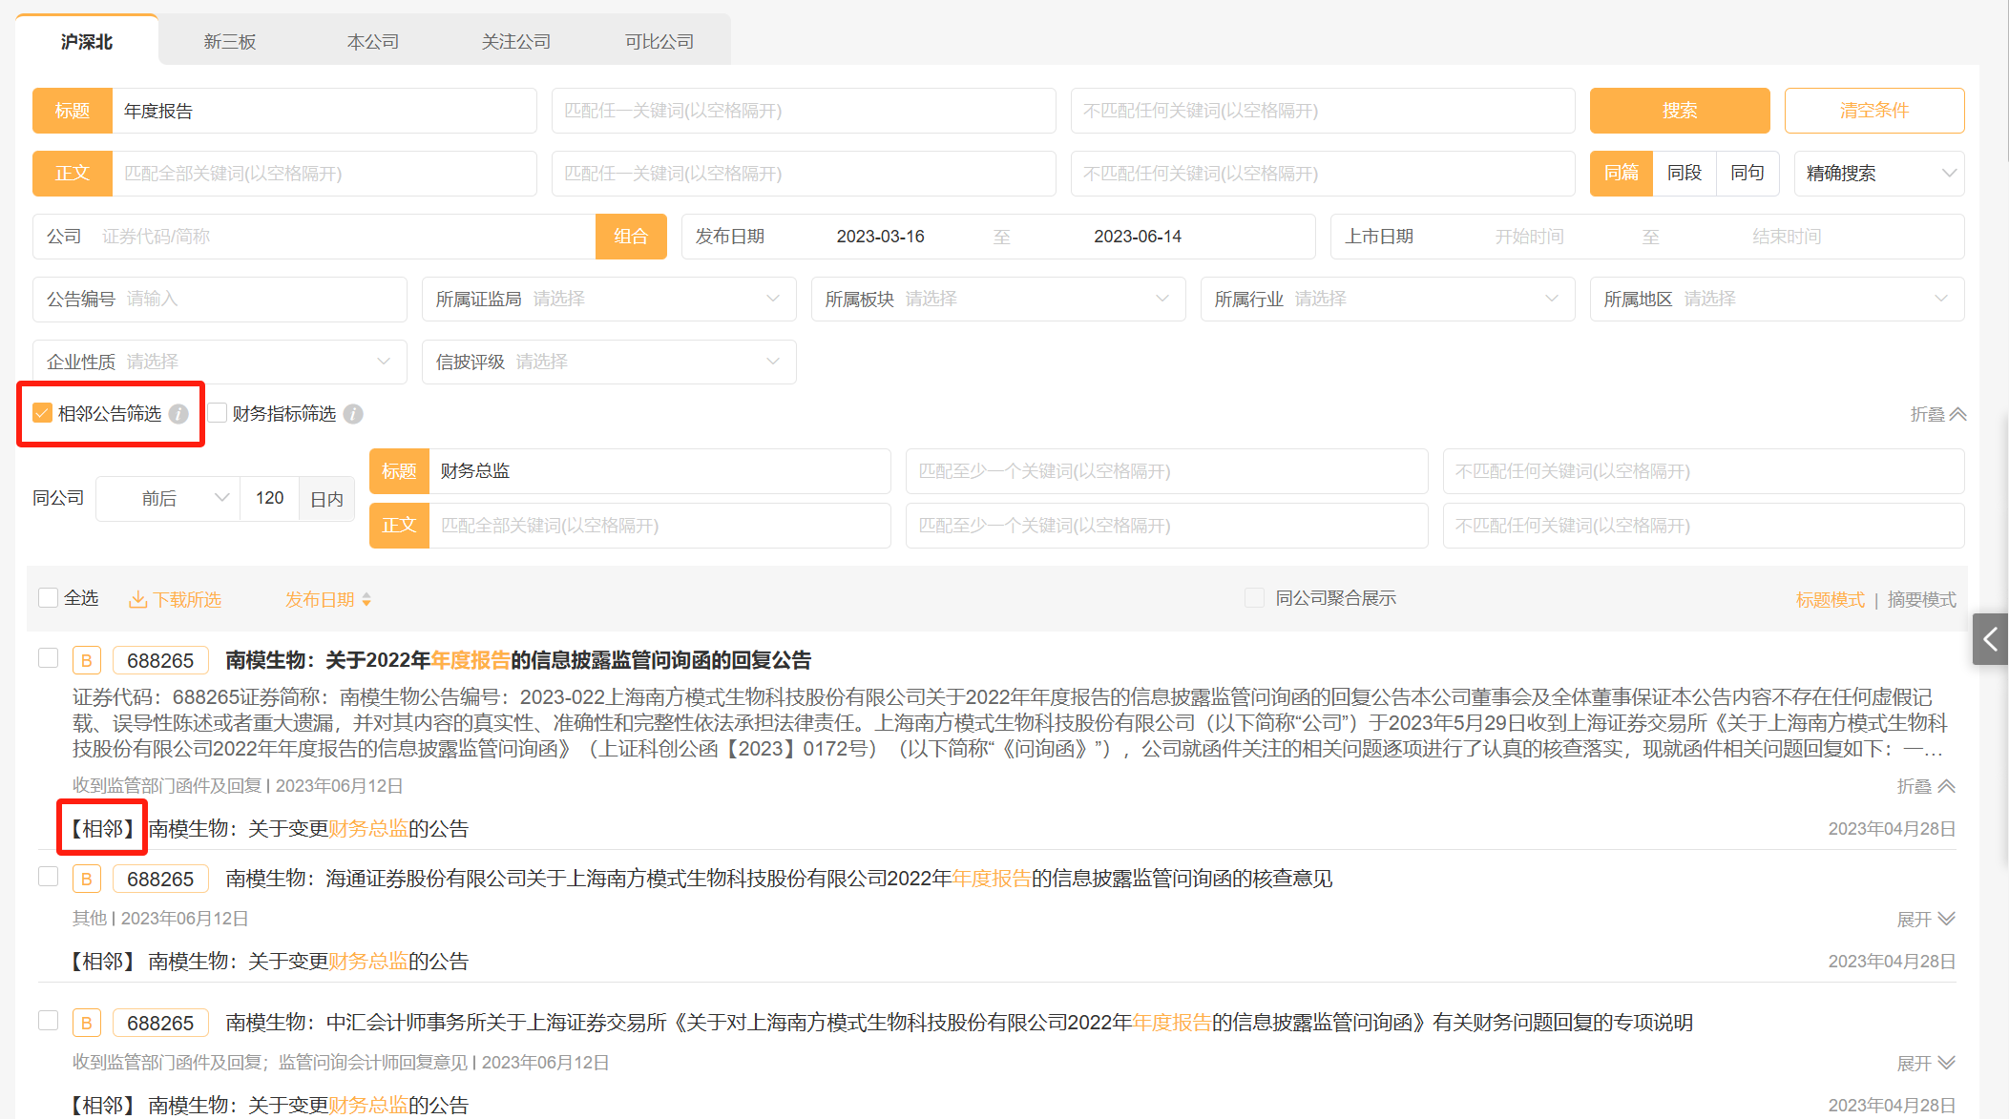
Task: Click the 组合 button
Action: tap(631, 237)
